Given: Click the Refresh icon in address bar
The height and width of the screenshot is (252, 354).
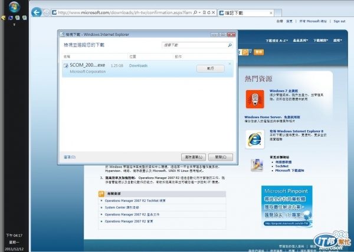Looking at the screenshot, I should point(209,12).
